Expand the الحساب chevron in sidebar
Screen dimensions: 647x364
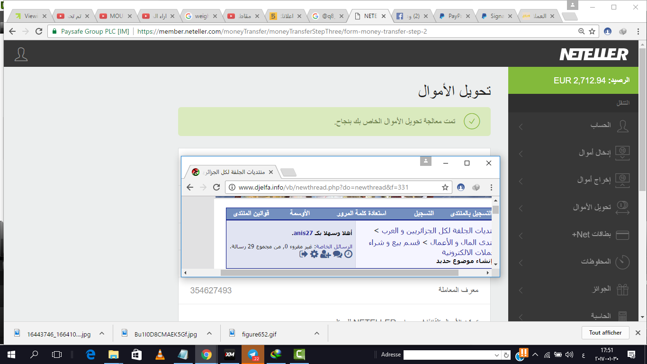coord(521,127)
